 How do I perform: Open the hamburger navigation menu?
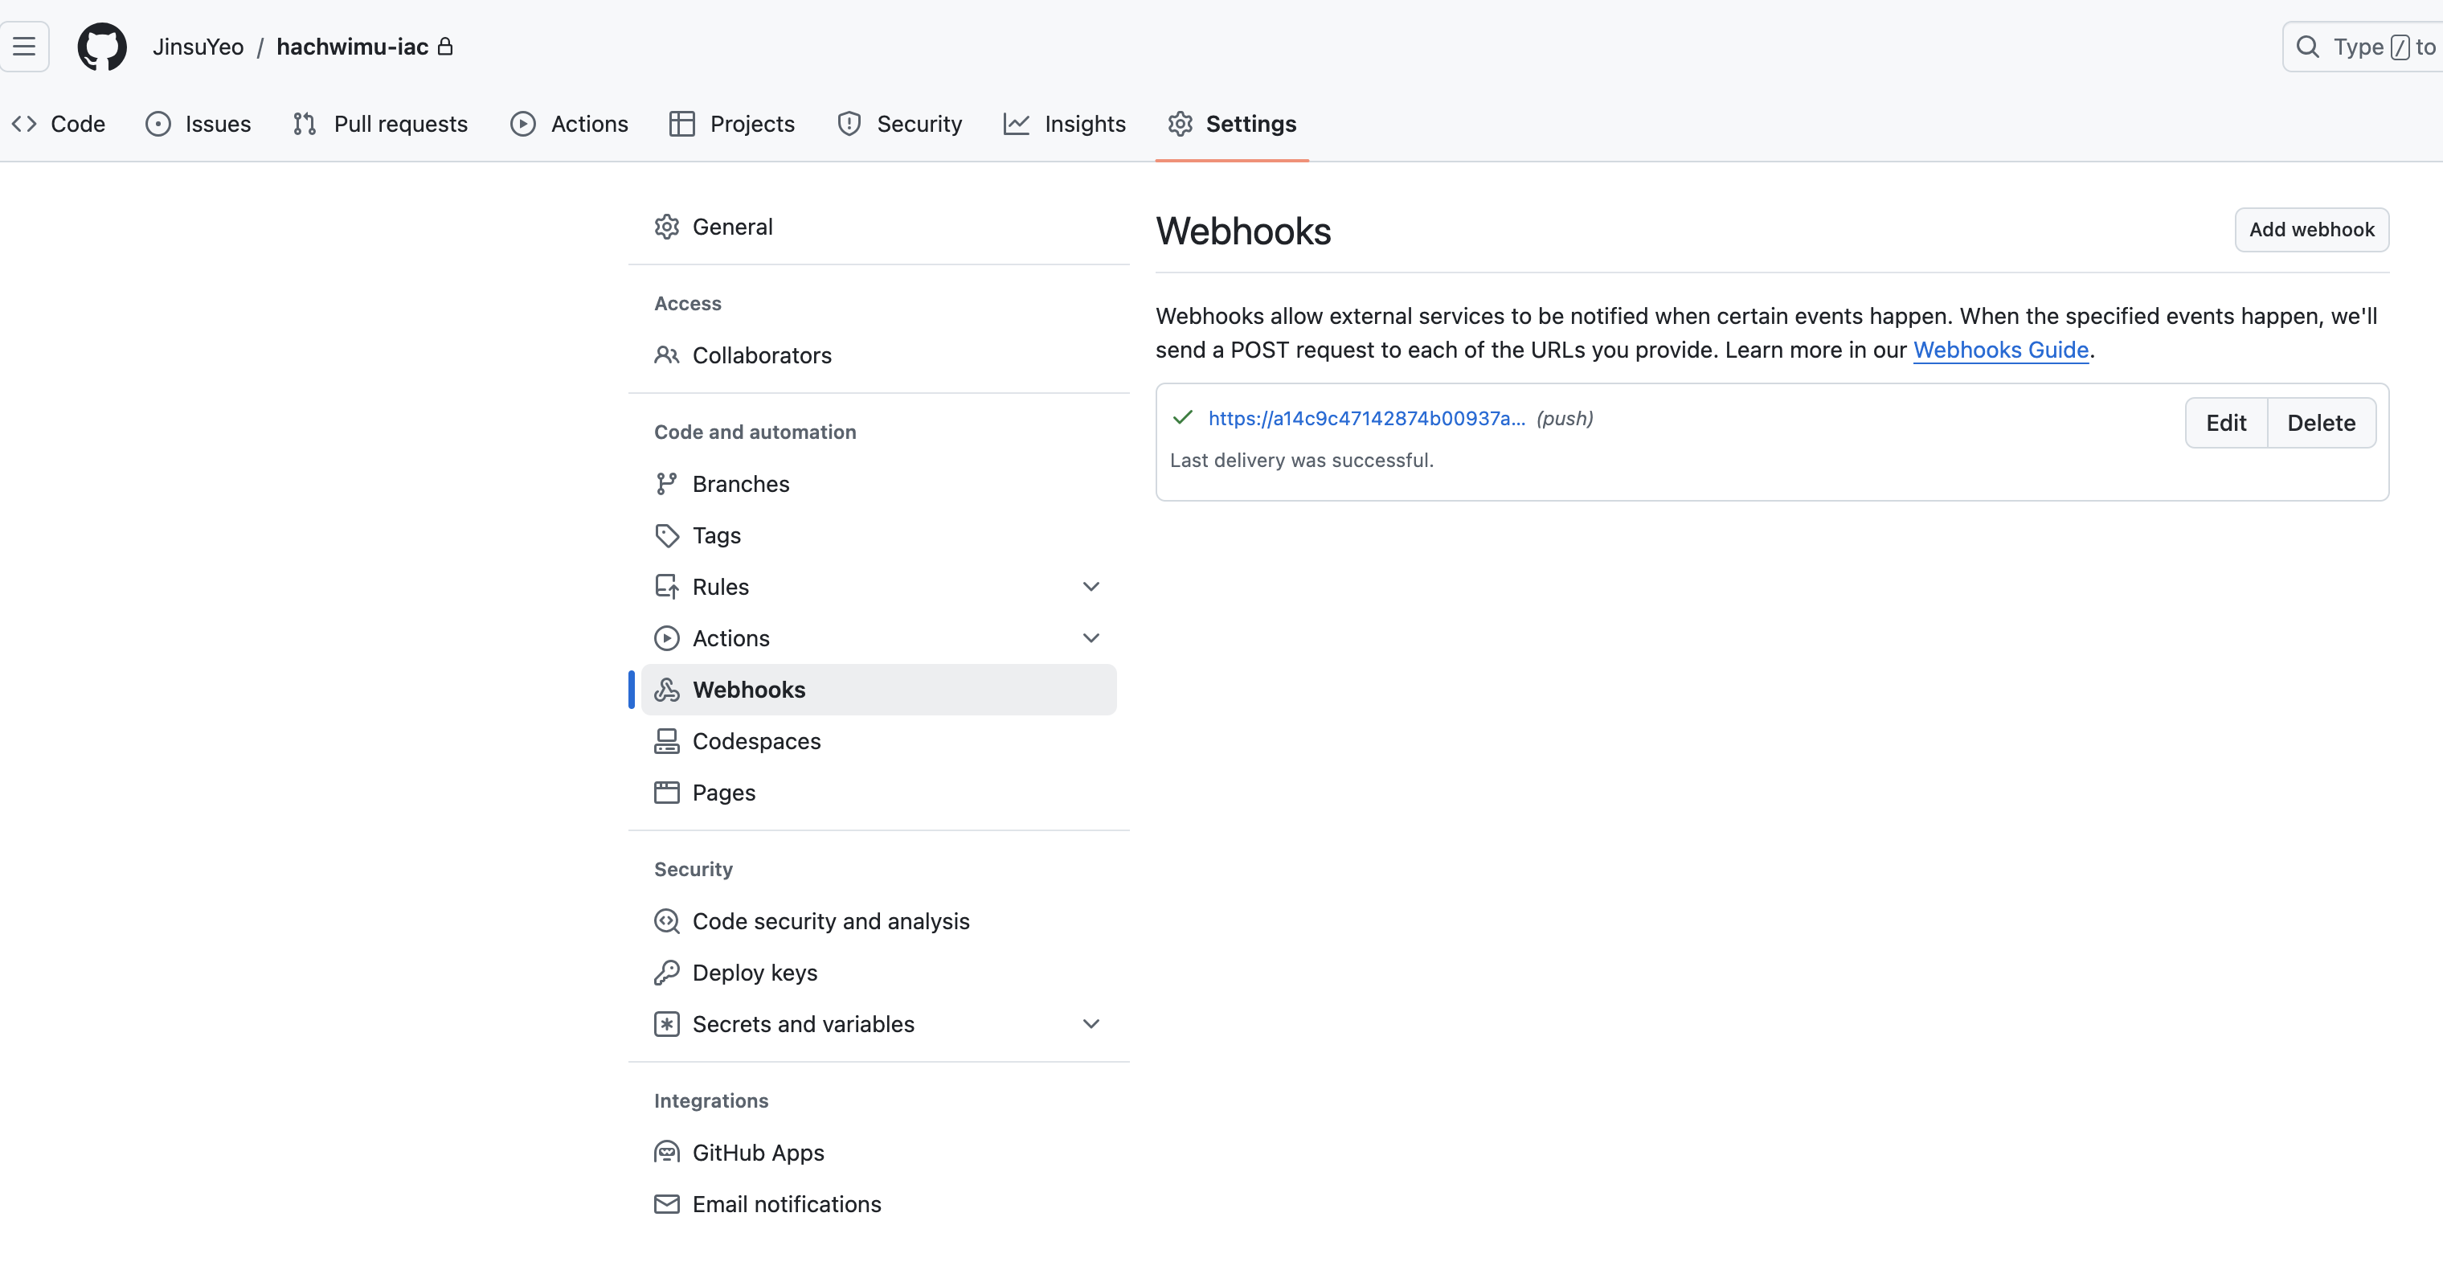pyautogui.click(x=24, y=47)
